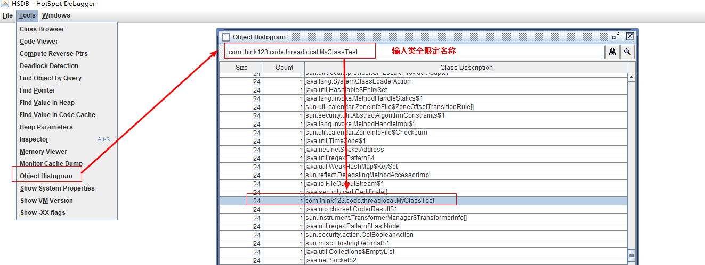Screen dimensions: 705x265
Task: Choose Class Browser menu entry
Action: (x=42, y=29)
